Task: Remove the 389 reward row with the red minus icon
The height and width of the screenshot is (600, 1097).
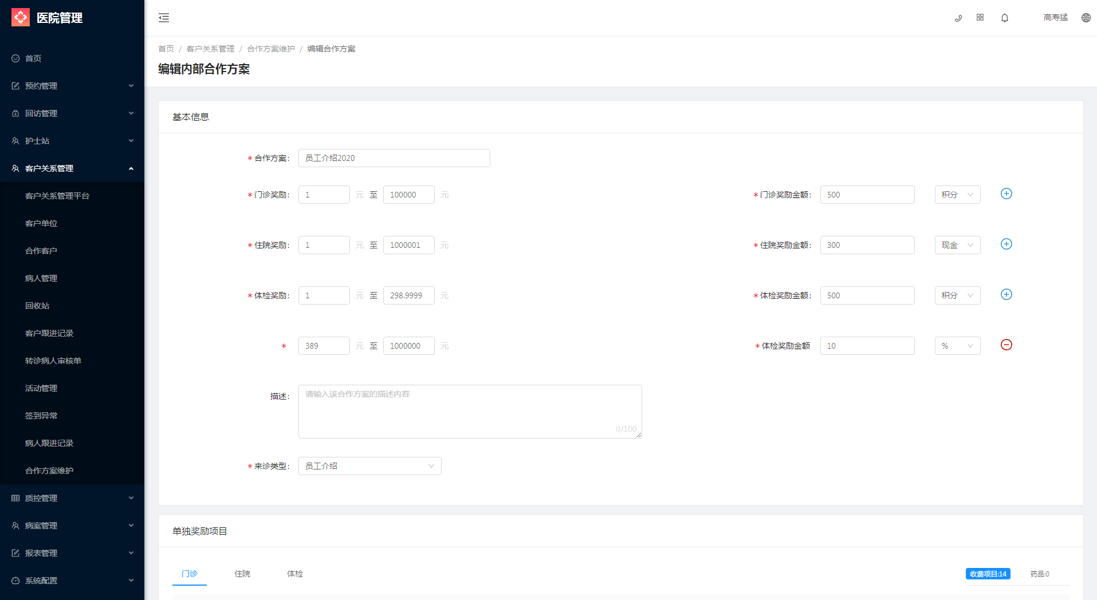Action: (1006, 345)
